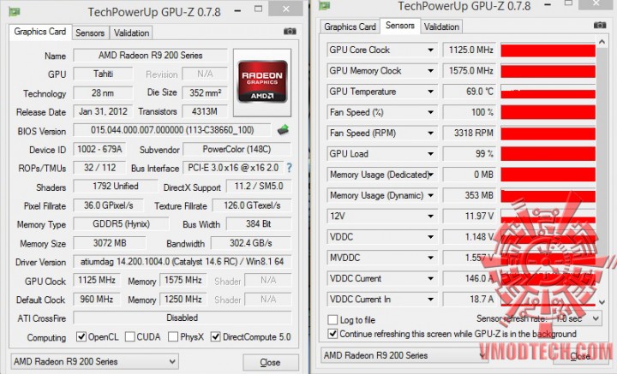Click the Default Clock value 960 MHz
This screenshot has width=617, height=374.
tap(97, 300)
